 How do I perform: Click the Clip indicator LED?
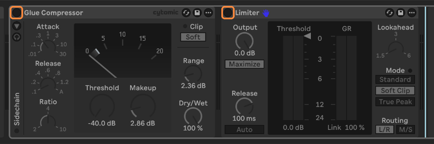[185, 26]
